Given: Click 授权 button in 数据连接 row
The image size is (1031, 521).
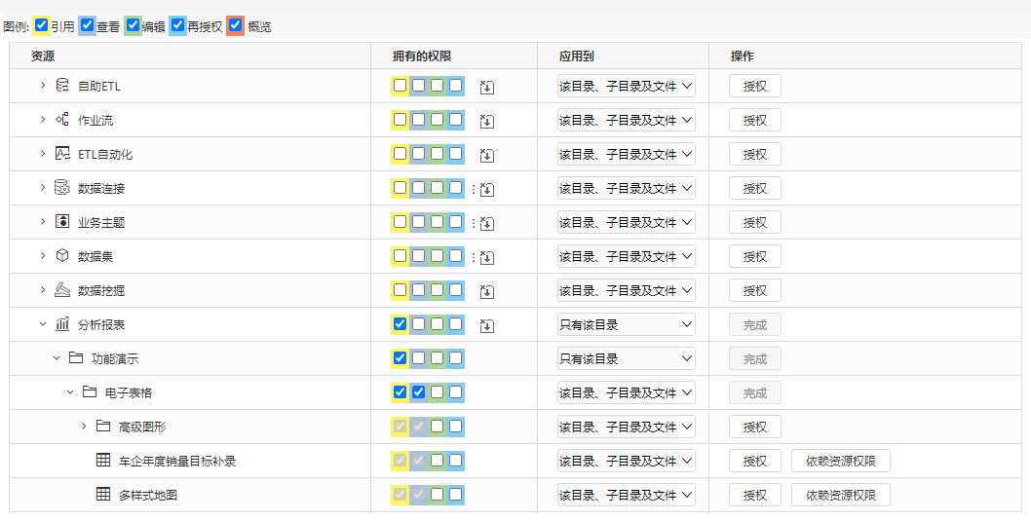Looking at the screenshot, I should (x=755, y=188).
